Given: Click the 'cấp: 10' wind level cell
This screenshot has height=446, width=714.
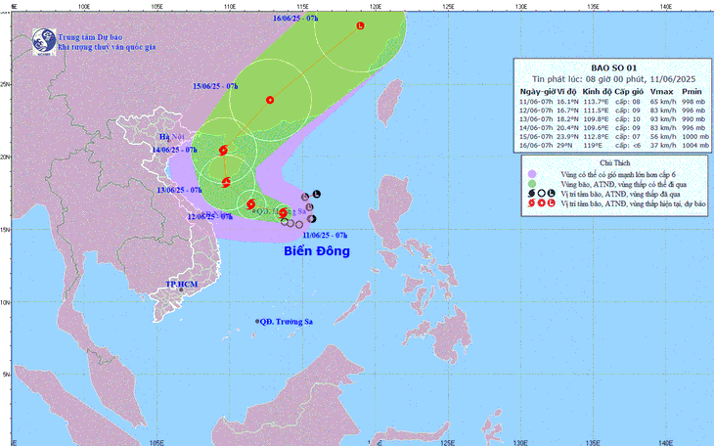Looking at the screenshot, I should coord(628,119).
